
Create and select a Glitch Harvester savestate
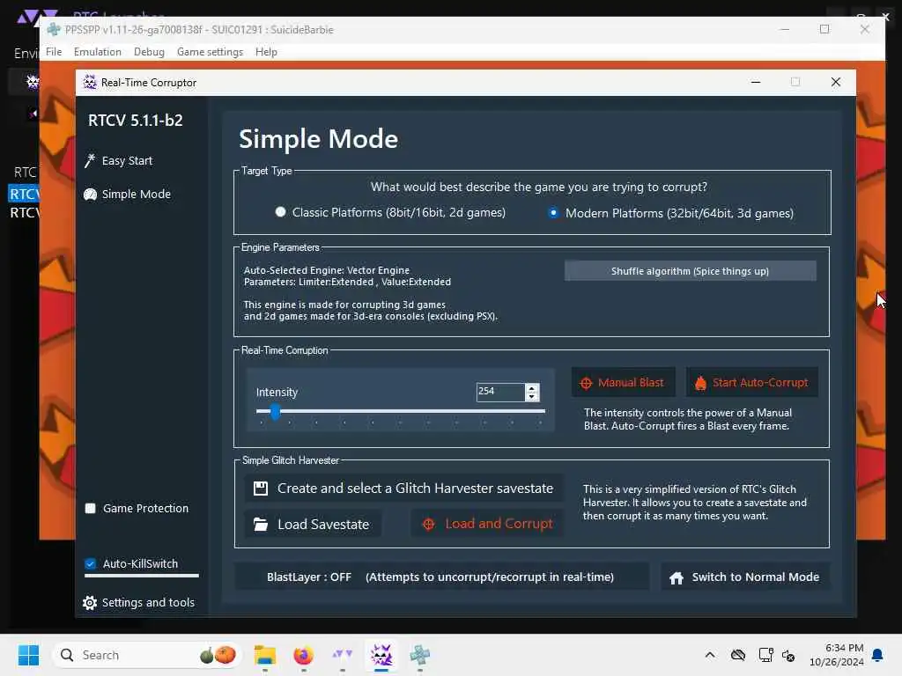(403, 488)
